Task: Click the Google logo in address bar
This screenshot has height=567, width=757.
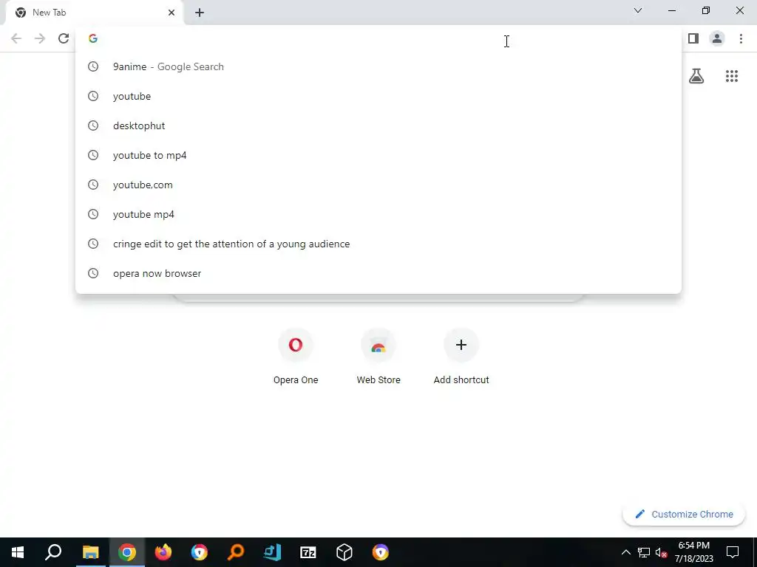Action: (x=93, y=38)
